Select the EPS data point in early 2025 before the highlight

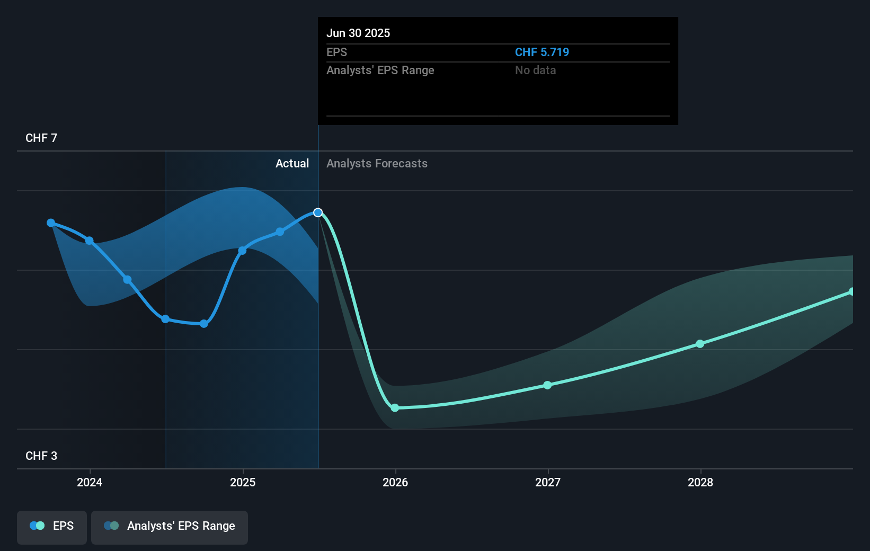point(280,232)
